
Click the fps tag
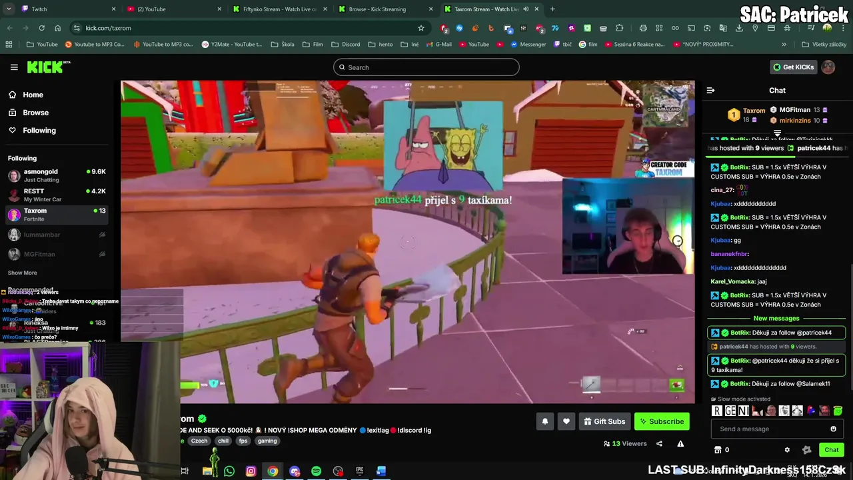tap(243, 441)
